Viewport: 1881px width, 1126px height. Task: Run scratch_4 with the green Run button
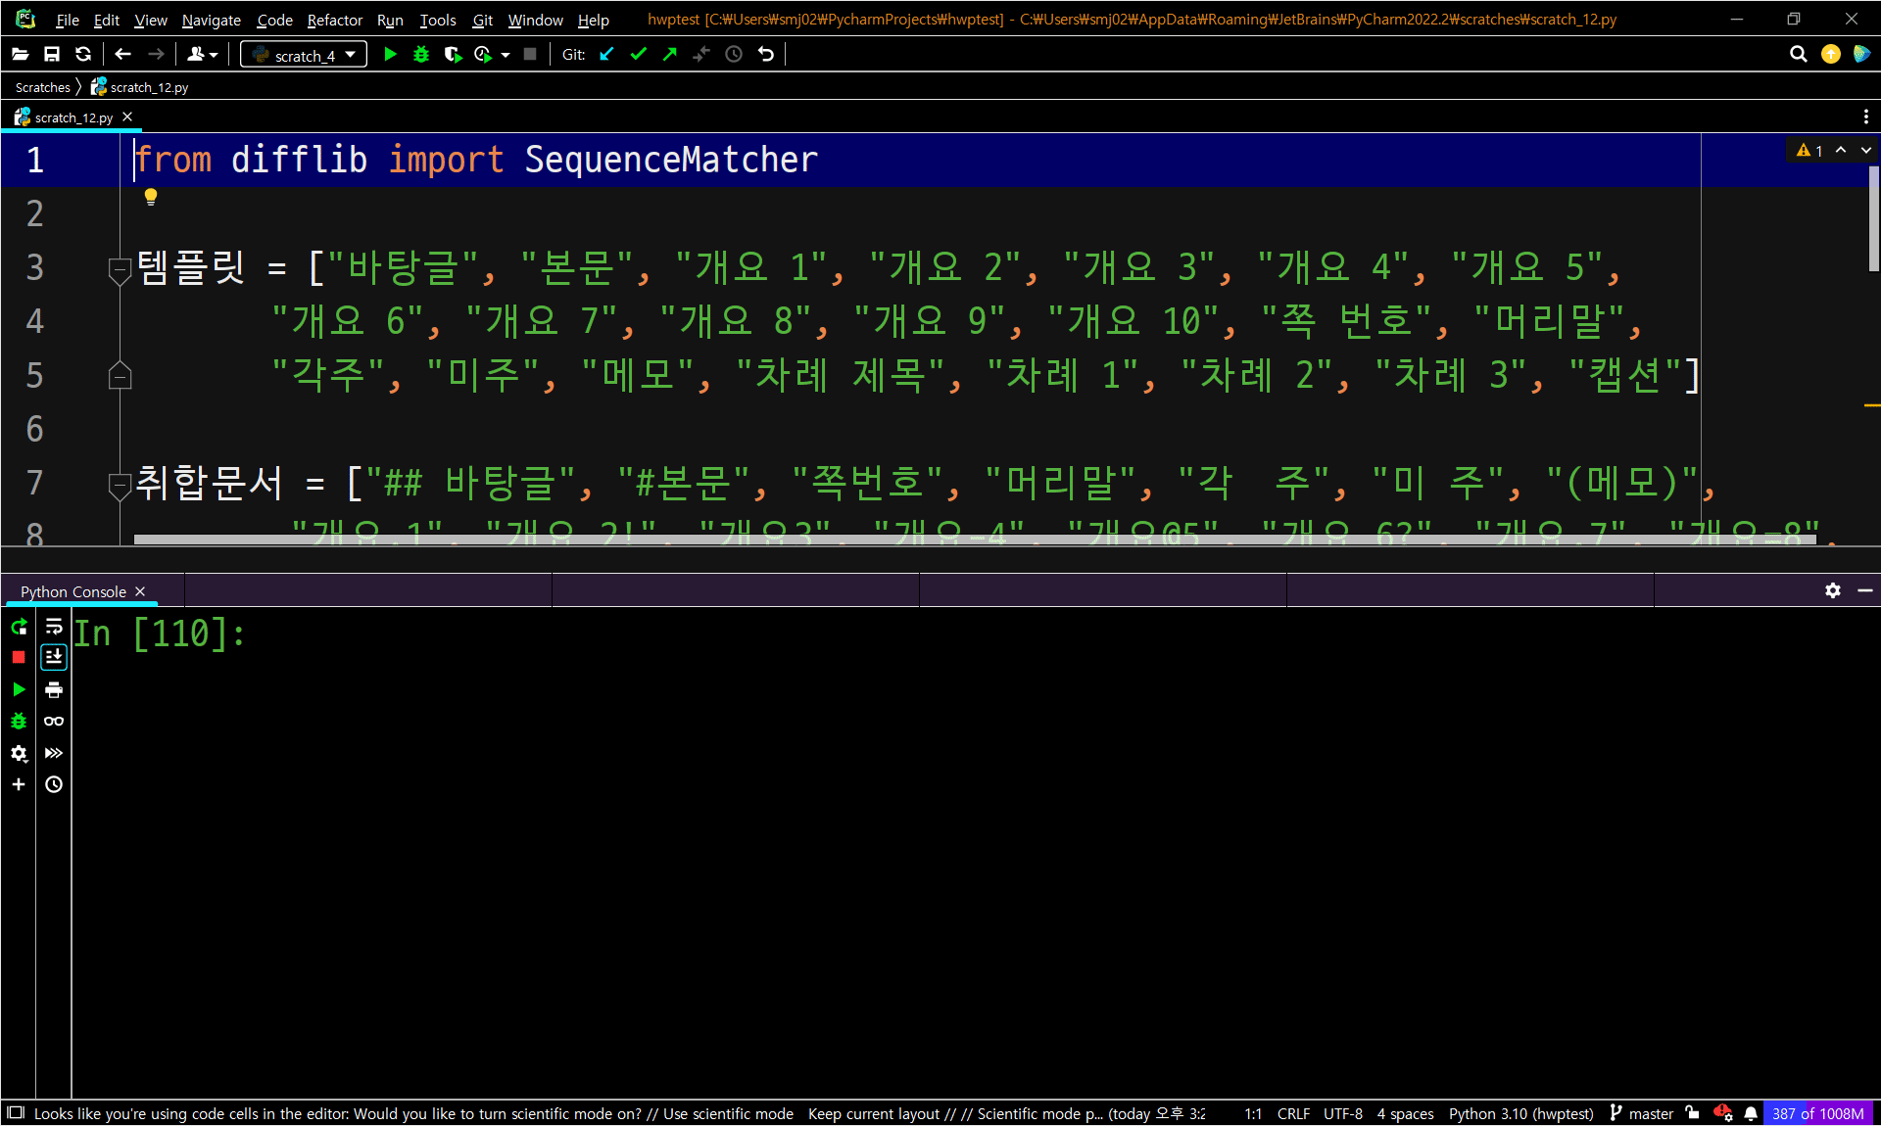point(390,55)
